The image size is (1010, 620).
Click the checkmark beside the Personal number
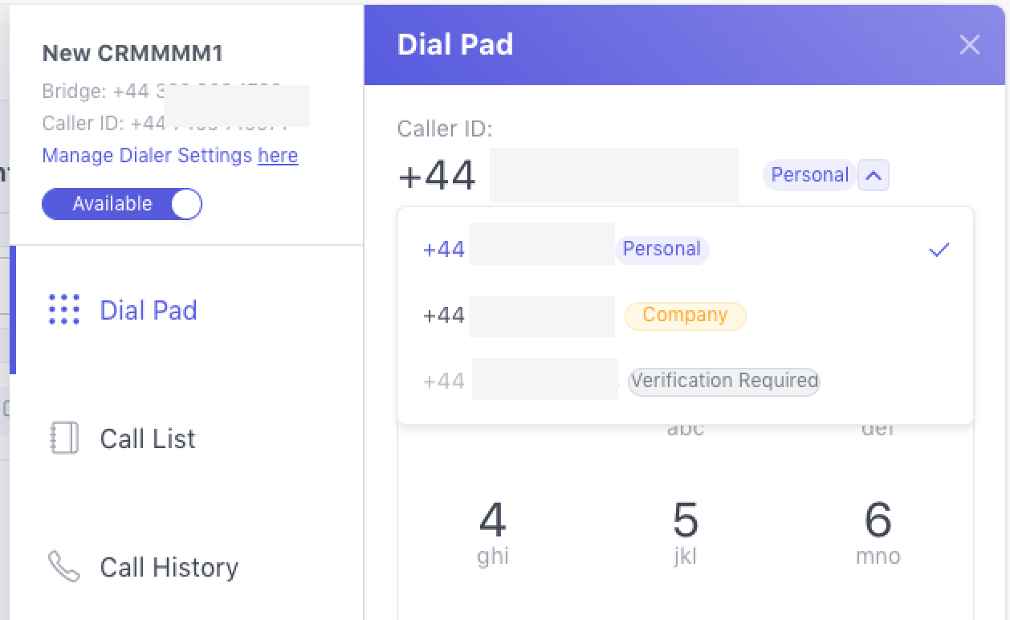coord(939,250)
